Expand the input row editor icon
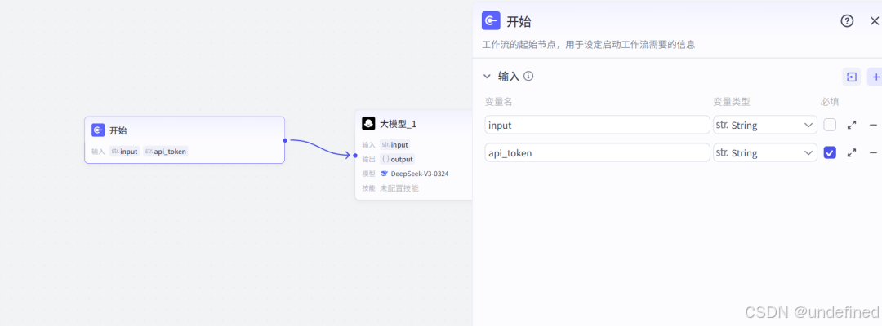The width and height of the screenshot is (882, 326). click(x=852, y=126)
